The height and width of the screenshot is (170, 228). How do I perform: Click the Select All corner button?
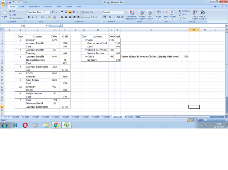click(2, 30)
